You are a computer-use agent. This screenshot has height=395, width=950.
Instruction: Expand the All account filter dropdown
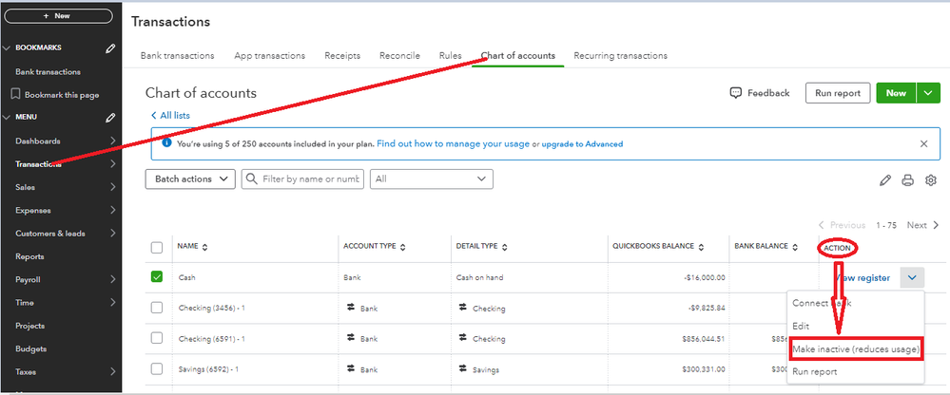click(x=432, y=179)
